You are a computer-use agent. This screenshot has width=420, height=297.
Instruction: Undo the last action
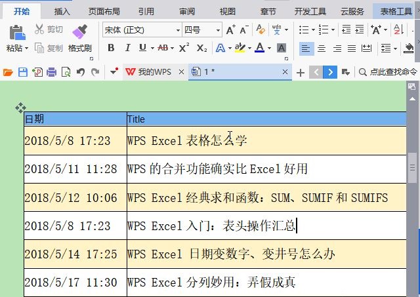[x=81, y=72]
